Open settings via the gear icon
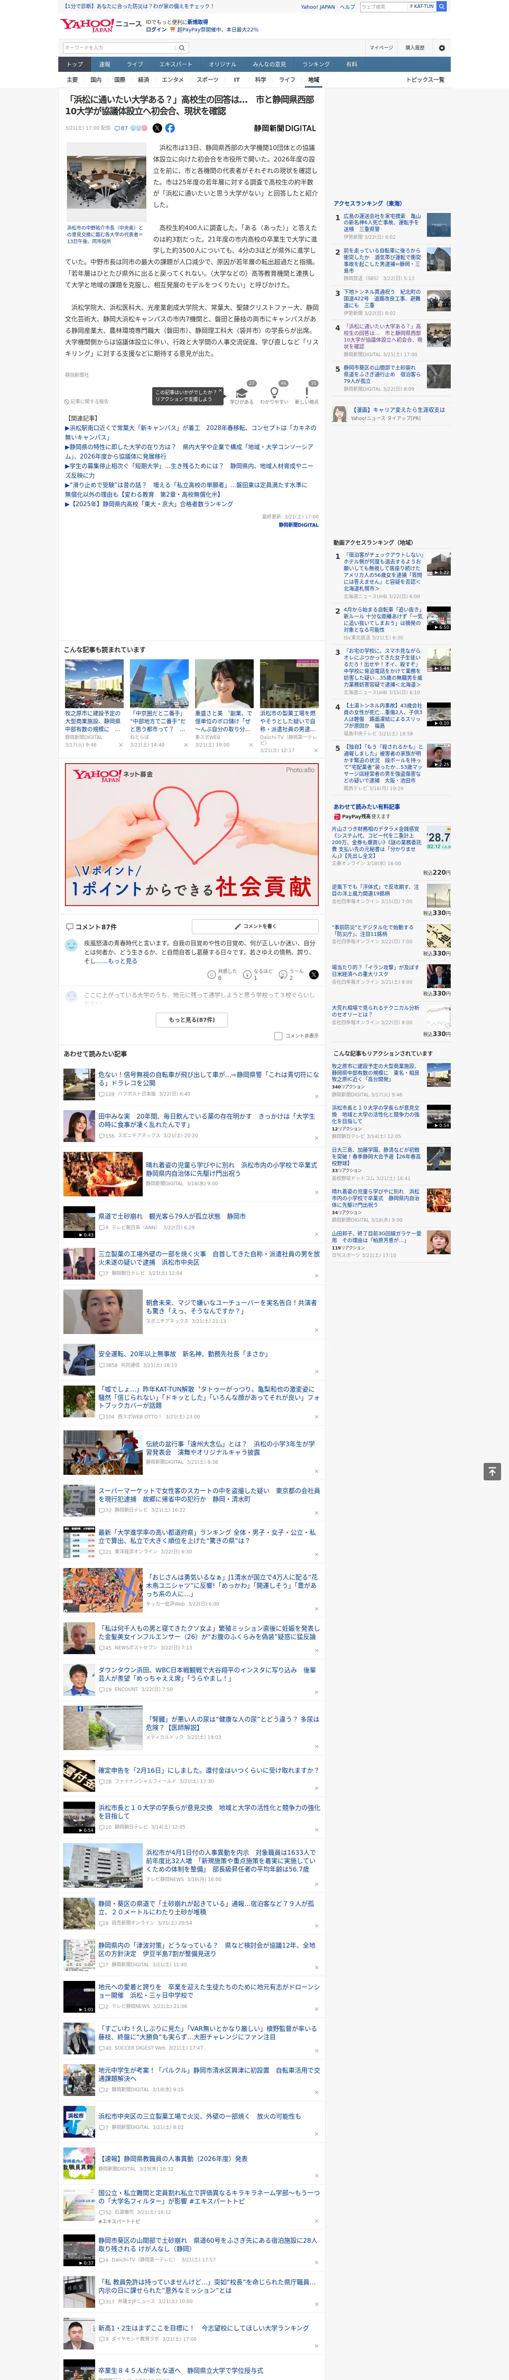This screenshot has height=2380, width=509. (x=441, y=47)
